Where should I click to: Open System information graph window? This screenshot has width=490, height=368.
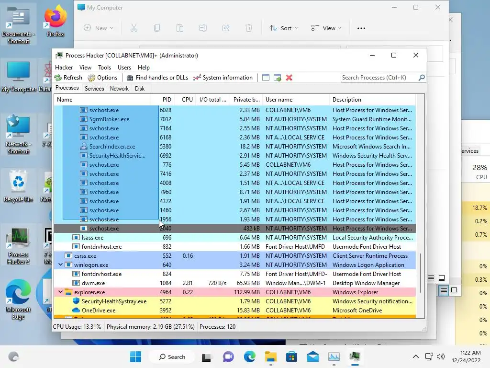(223, 78)
